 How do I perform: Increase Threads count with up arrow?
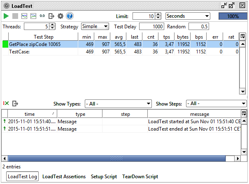pyautogui.click(x=52, y=25)
